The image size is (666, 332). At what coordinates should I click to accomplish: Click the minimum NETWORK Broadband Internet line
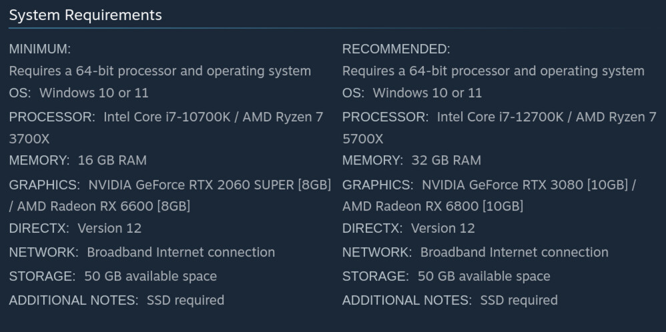[141, 252]
